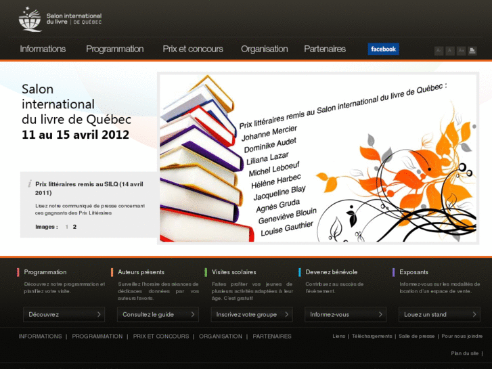Open PARTENAIRES in the footer
Screen dimensions: 492x369
[x=272, y=337]
